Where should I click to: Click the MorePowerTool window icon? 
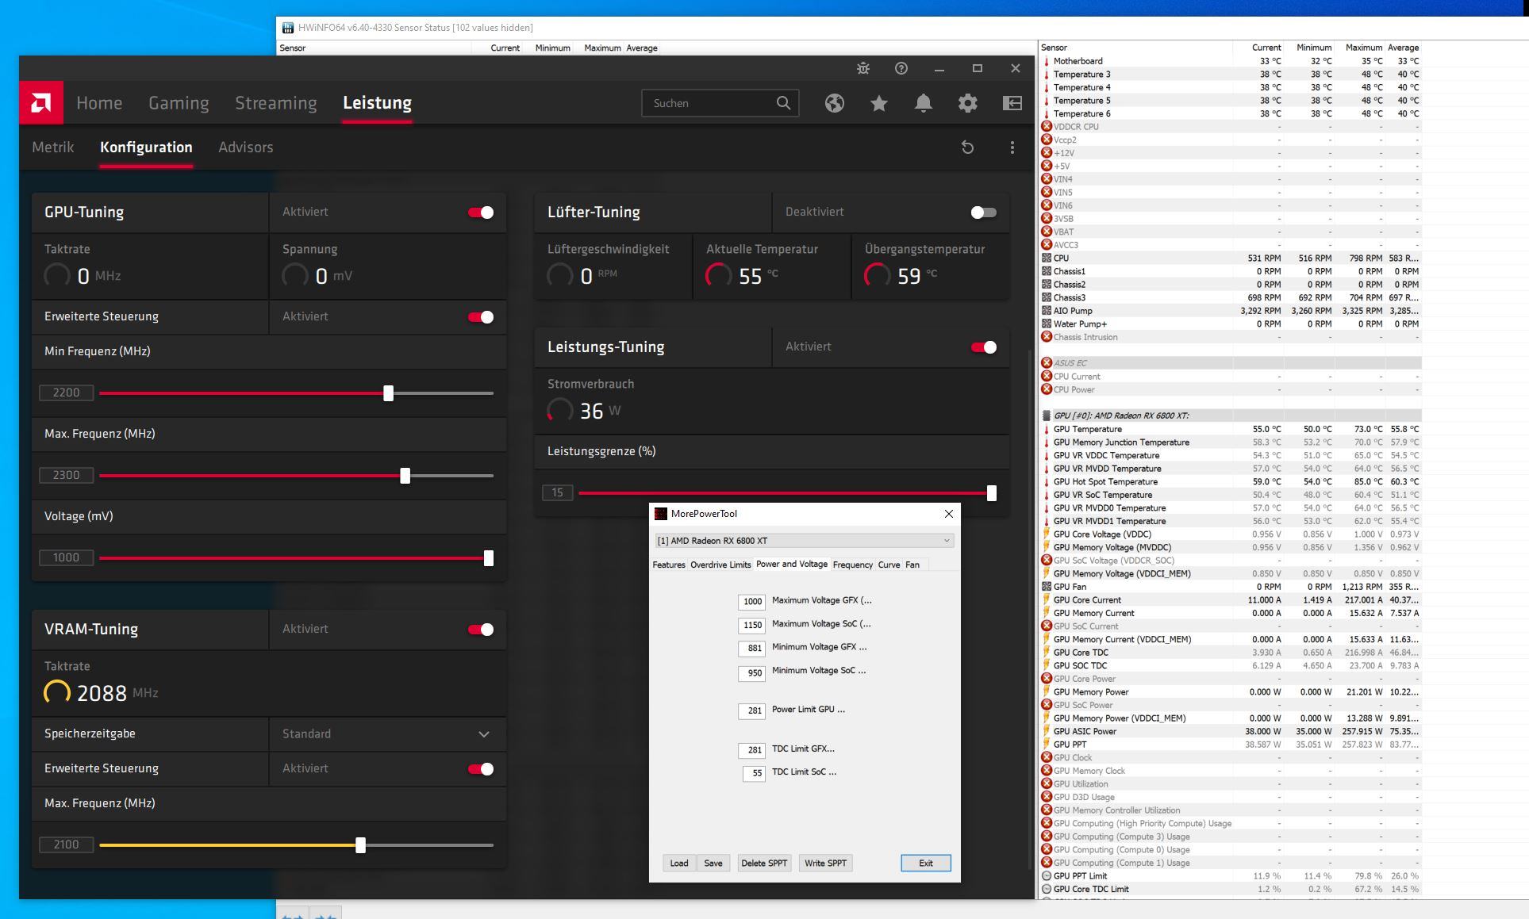[660, 514]
